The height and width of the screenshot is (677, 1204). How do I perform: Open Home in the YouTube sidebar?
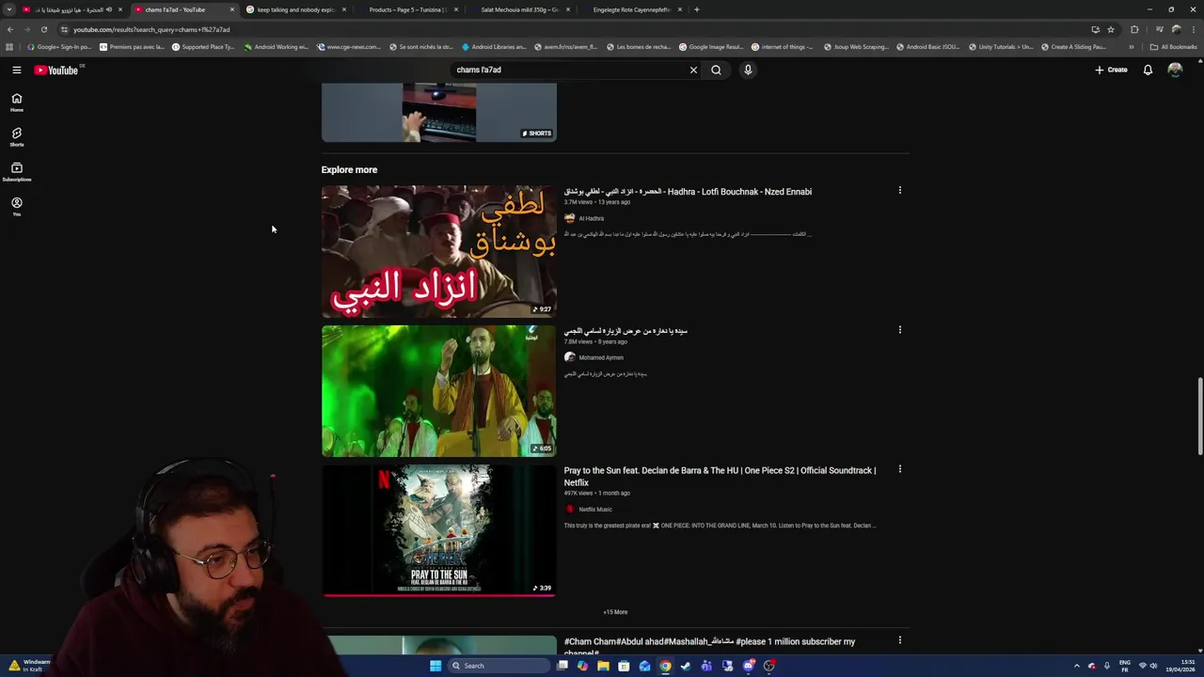point(17,102)
